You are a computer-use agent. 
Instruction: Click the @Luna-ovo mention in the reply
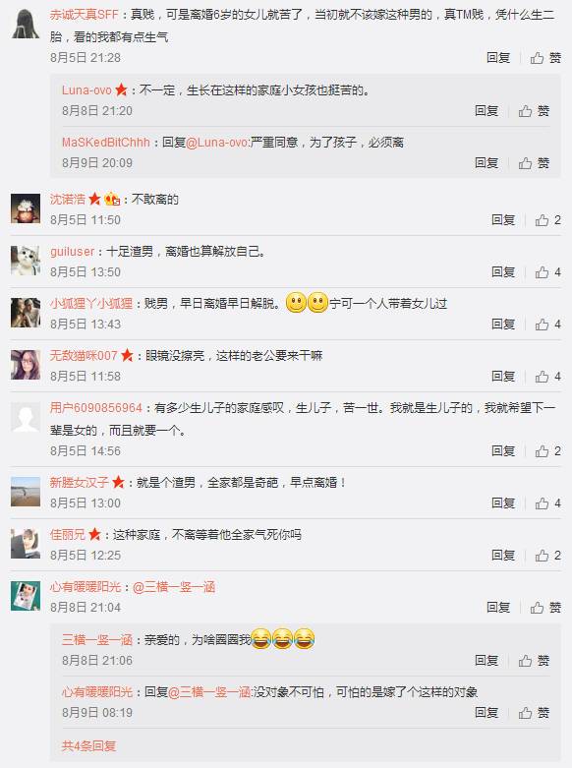(217, 142)
